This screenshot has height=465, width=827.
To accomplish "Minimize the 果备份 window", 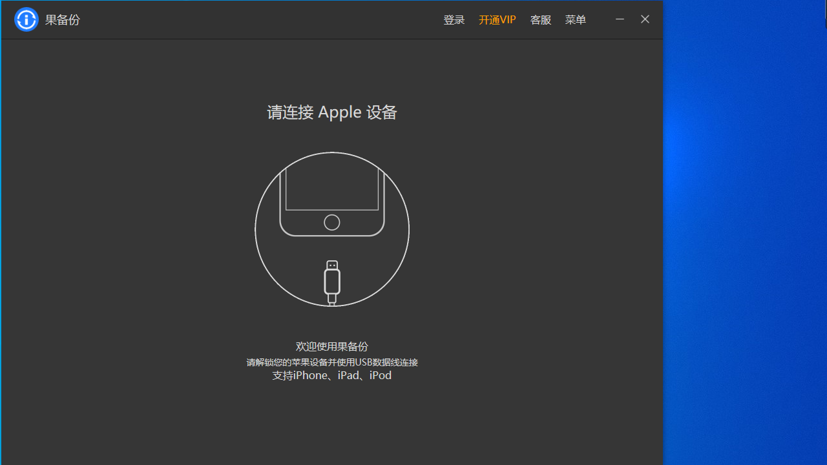I will (x=620, y=19).
